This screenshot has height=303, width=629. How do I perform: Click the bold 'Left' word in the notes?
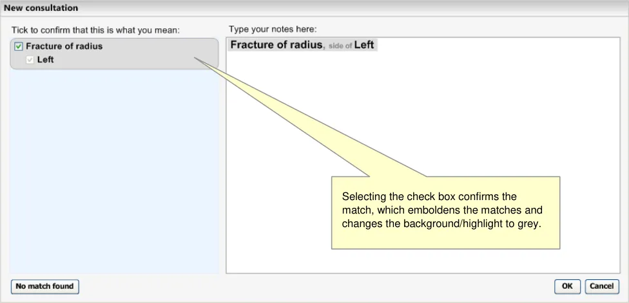[364, 45]
